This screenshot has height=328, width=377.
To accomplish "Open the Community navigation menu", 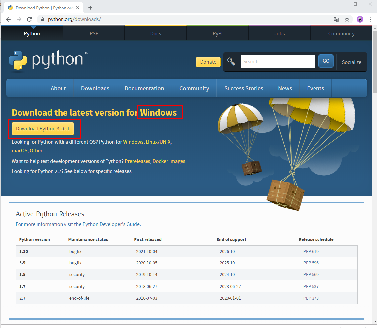I will tap(194, 88).
